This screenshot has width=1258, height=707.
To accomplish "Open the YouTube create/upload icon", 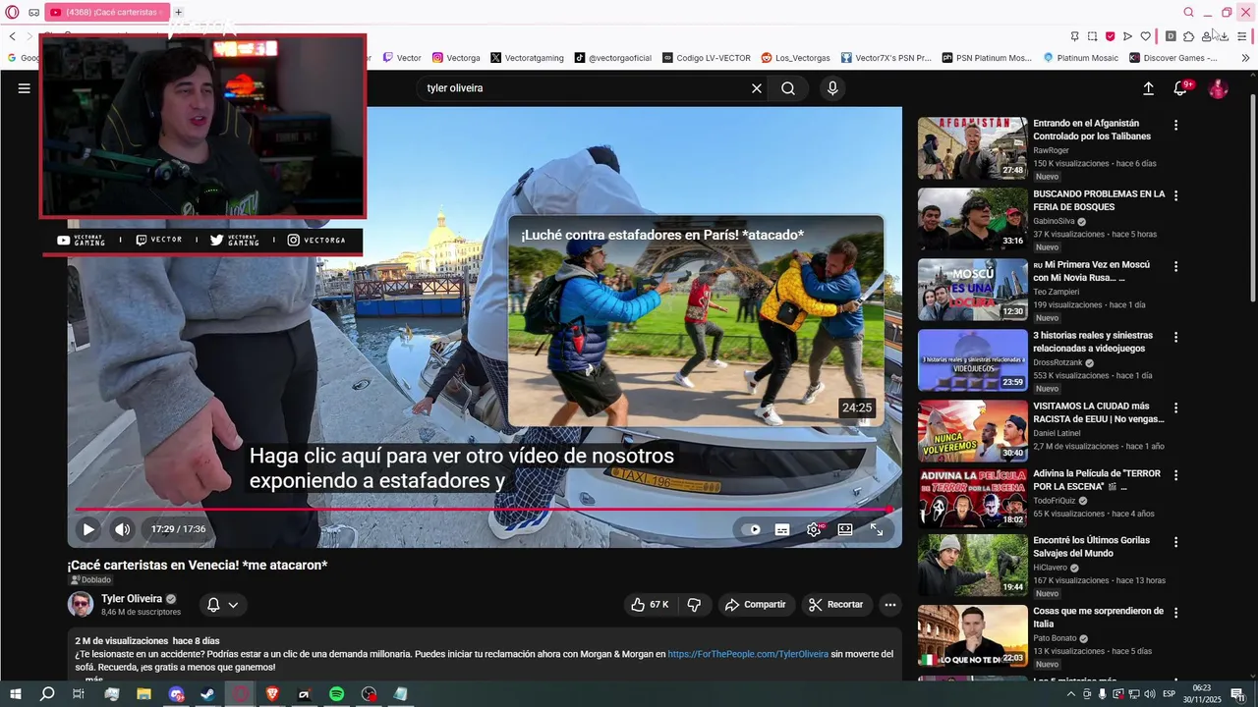I will pos(1148,88).
